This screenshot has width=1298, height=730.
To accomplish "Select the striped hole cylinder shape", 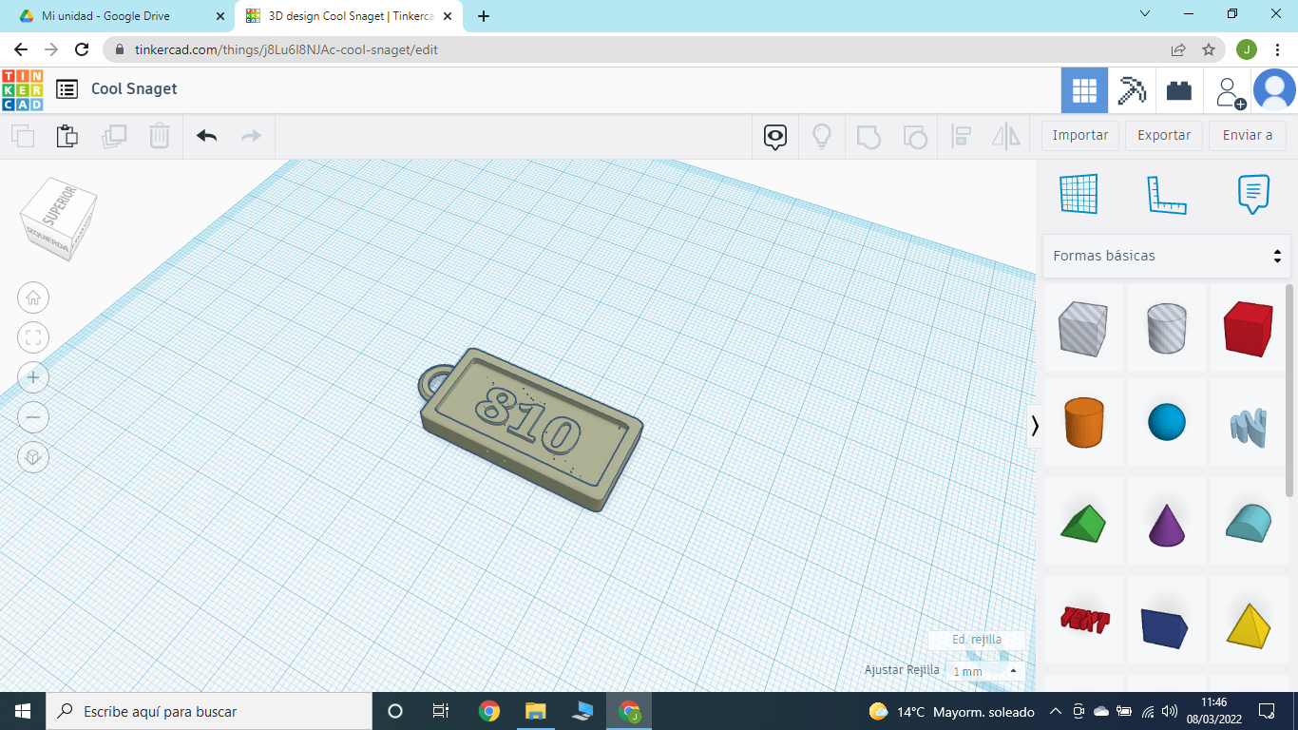I will [1167, 329].
